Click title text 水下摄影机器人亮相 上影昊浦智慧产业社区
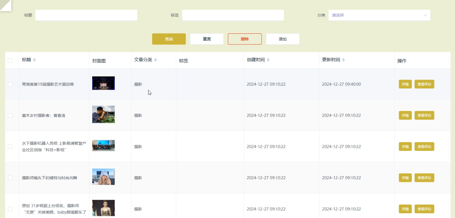This screenshot has width=455, height=218. 54,146
